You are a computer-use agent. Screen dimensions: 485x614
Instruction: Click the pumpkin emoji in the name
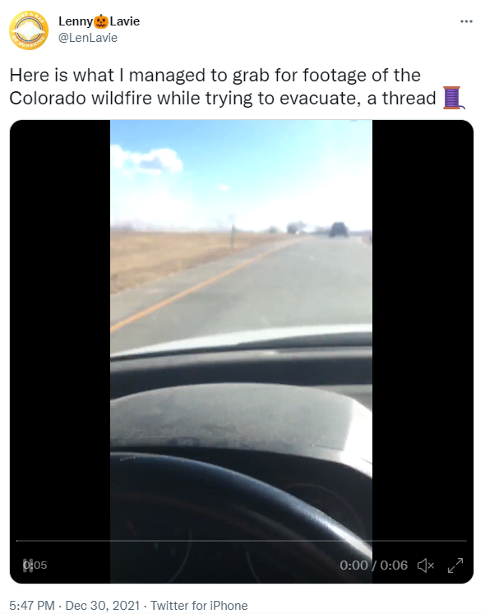pyautogui.click(x=101, y=21)
